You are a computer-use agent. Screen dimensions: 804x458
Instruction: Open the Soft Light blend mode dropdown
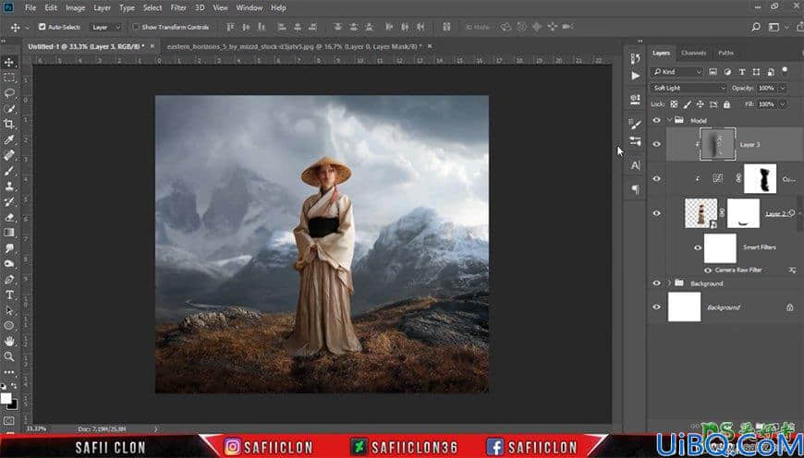(689, 88)
